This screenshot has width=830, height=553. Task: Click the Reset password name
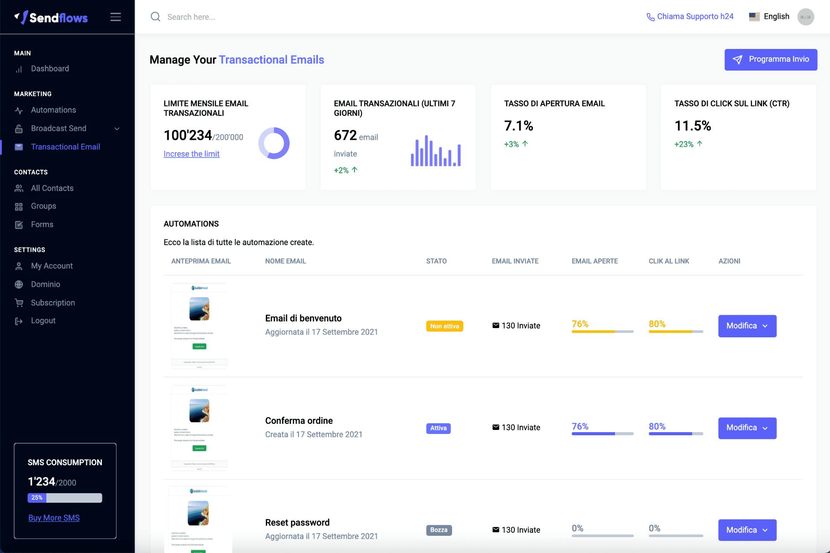tap(297, 523)
